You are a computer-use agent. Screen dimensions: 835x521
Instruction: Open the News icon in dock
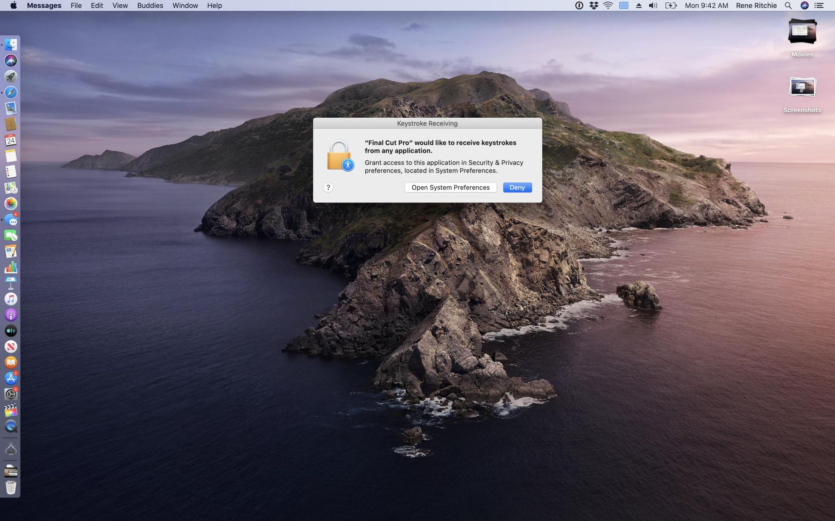11,346
